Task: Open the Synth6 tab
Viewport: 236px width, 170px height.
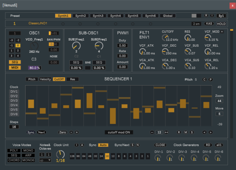Action: click(x=150, y=16)
